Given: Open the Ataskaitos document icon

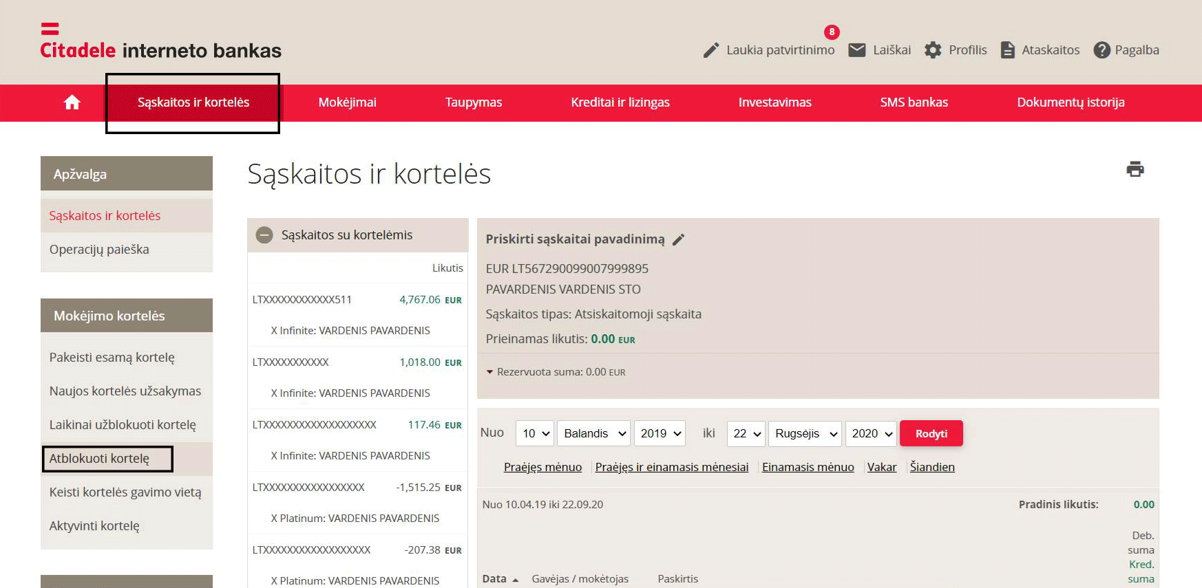Looking at the screenshot, I should tap(1007, 50).
